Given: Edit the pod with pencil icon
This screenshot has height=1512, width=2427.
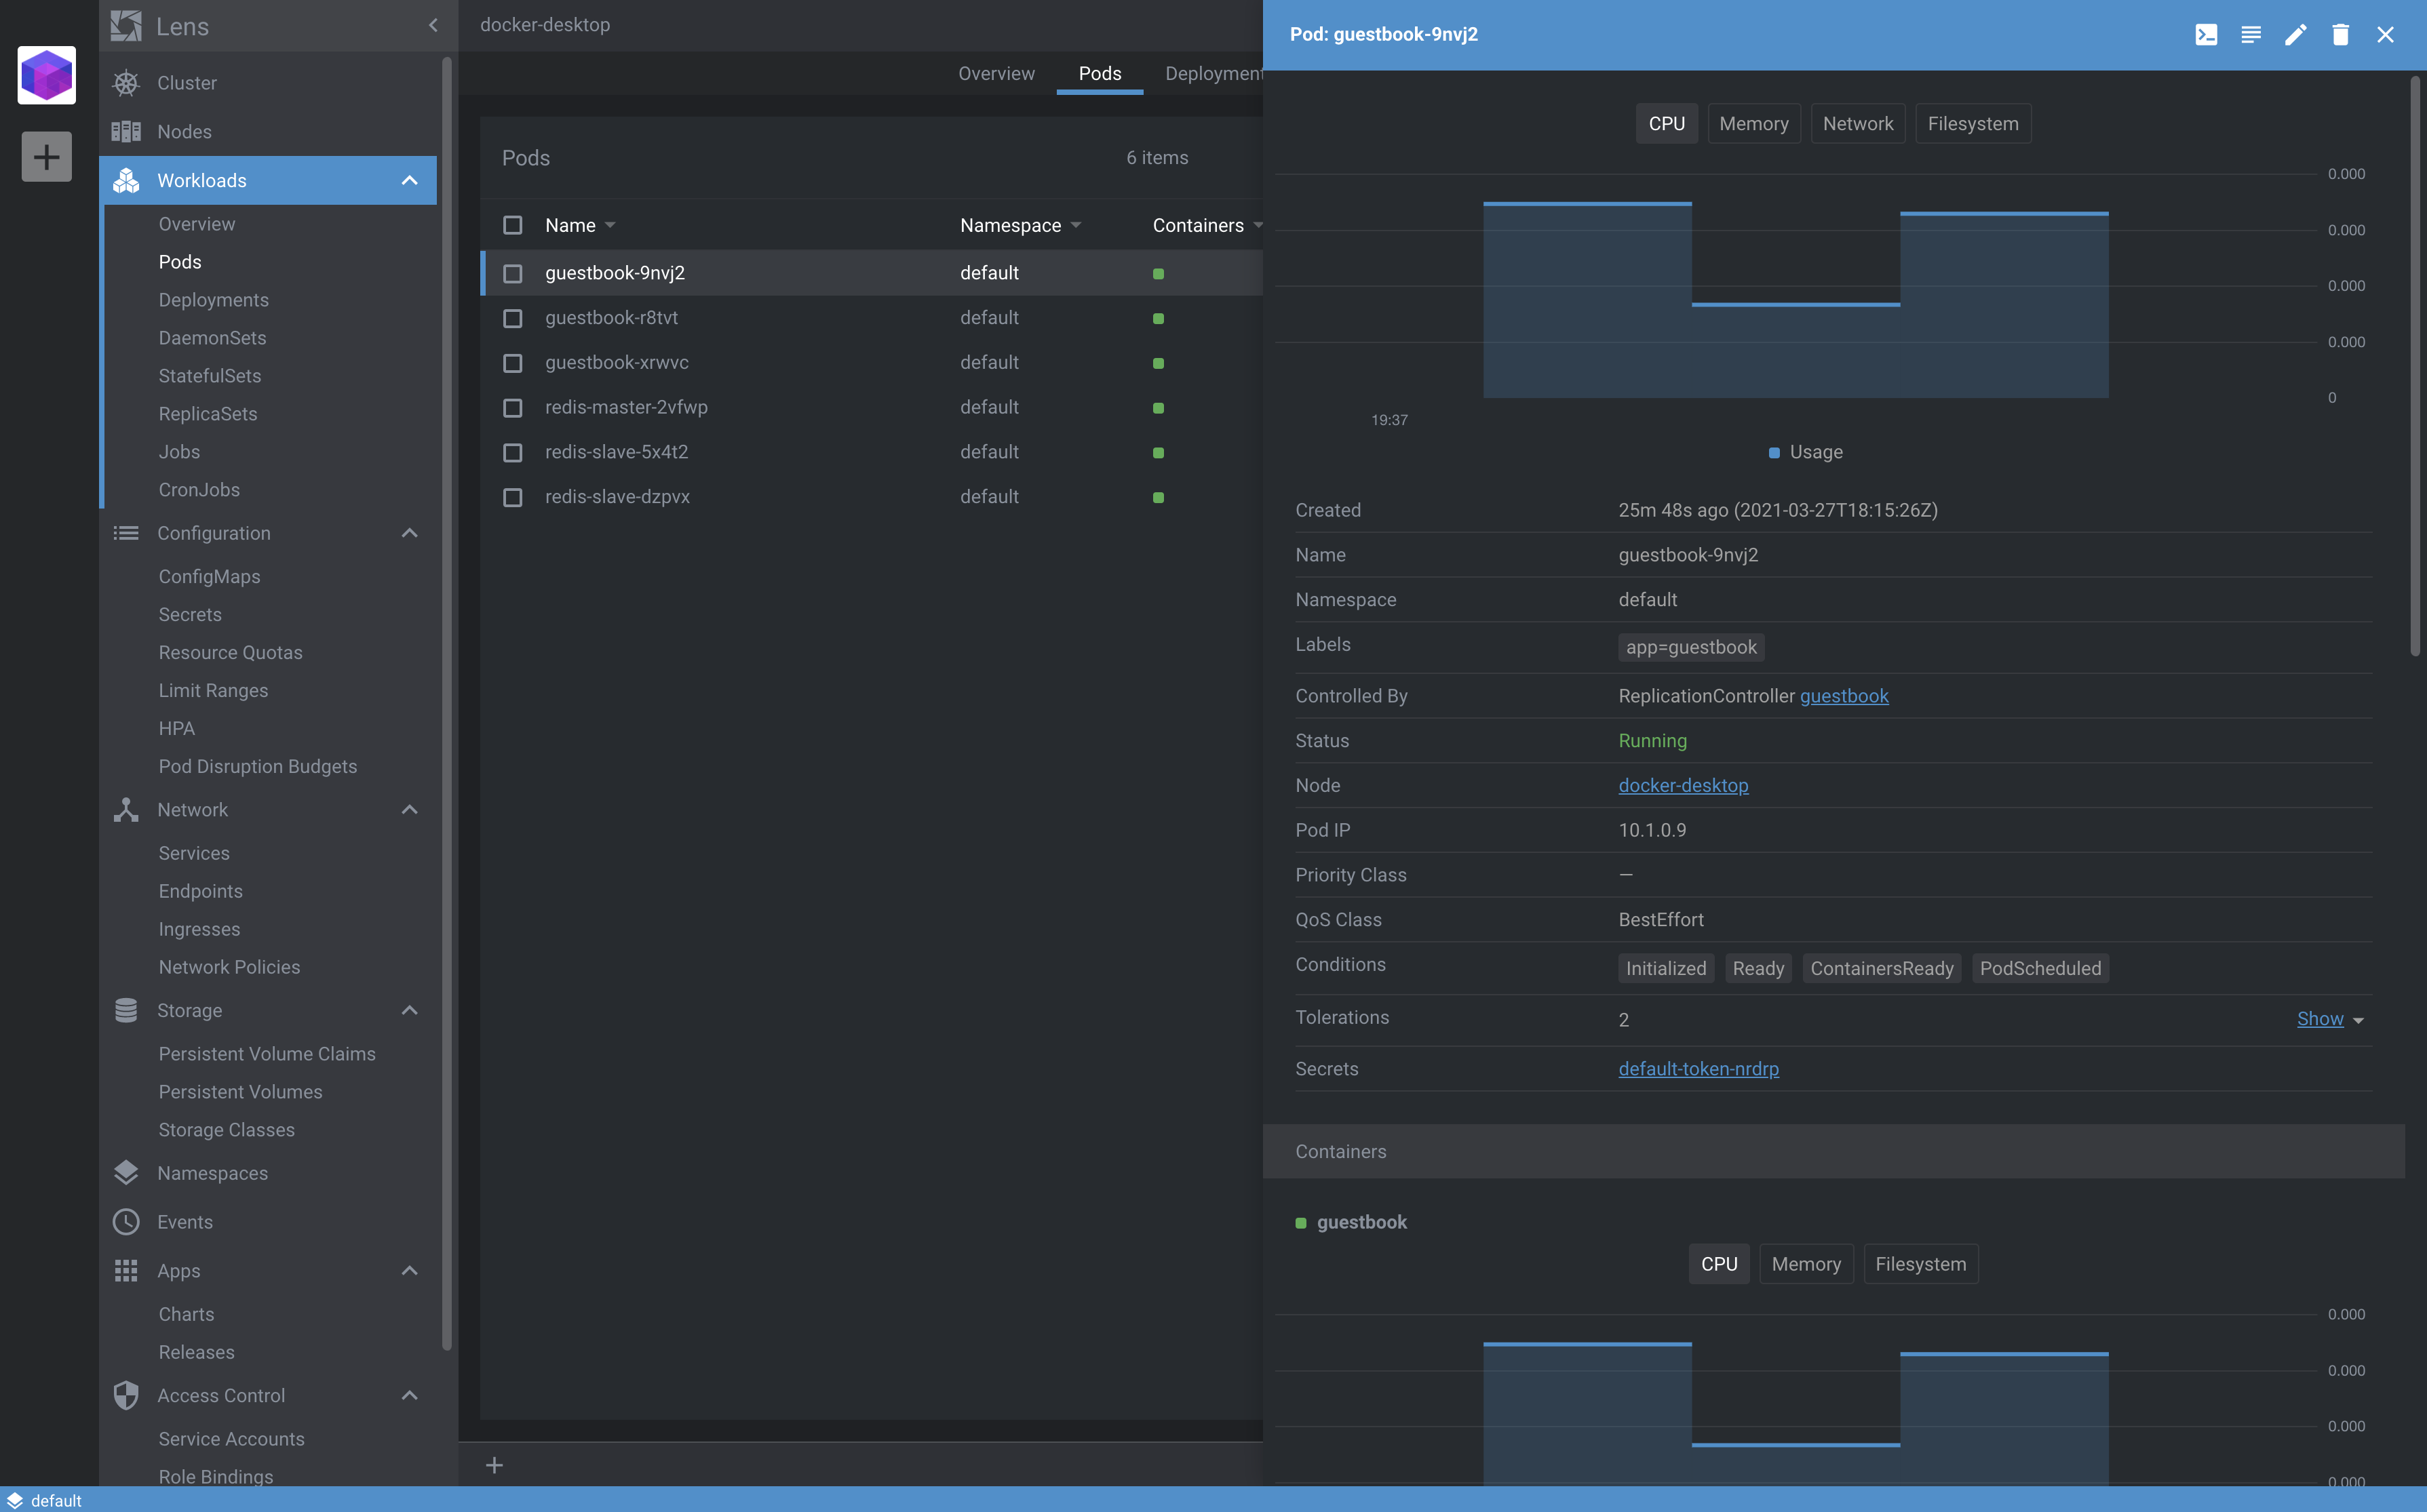Looking at the screenshot, I should [2296, 35].
